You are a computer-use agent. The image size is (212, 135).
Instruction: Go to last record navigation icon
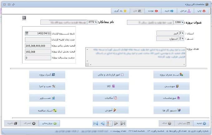click(x=123, y=123)
